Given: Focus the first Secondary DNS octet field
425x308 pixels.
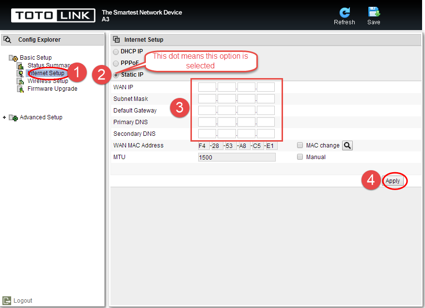Looking at the screenshot, I should click(x=207, y=134).
